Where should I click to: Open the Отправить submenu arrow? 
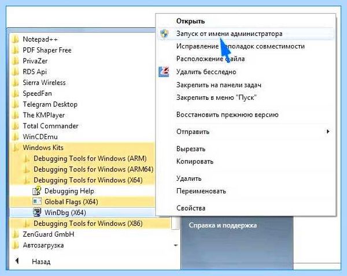point(328,132)
